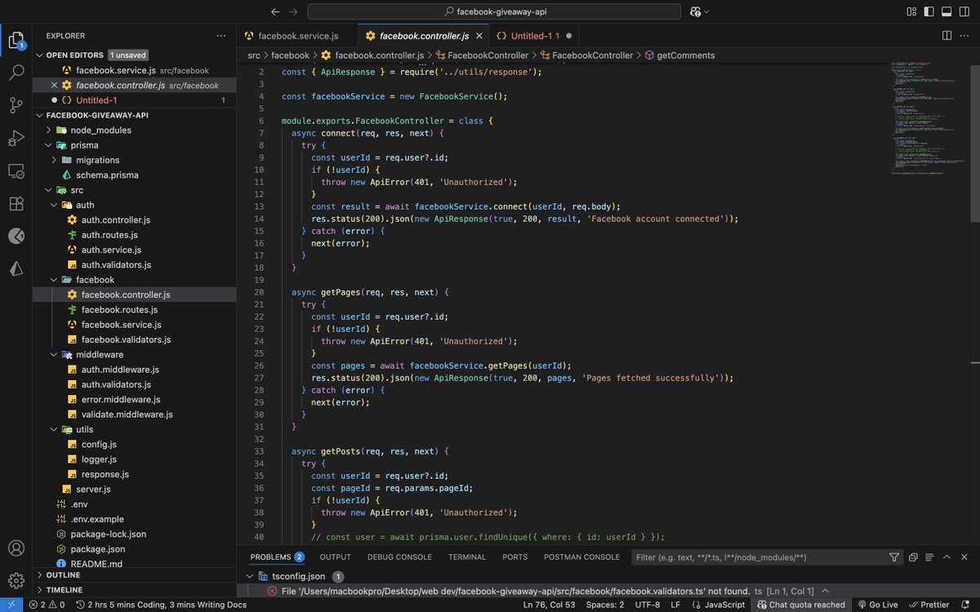Switch to facebook.service.js editor tab
980x612 pixels.
click(x=298, y=36)
